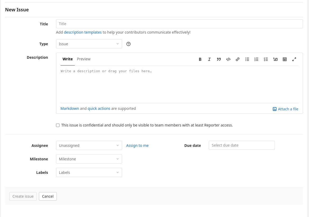Click the Cancel button
The width and height of the screenshot is (309, 217).
point(48,196)
